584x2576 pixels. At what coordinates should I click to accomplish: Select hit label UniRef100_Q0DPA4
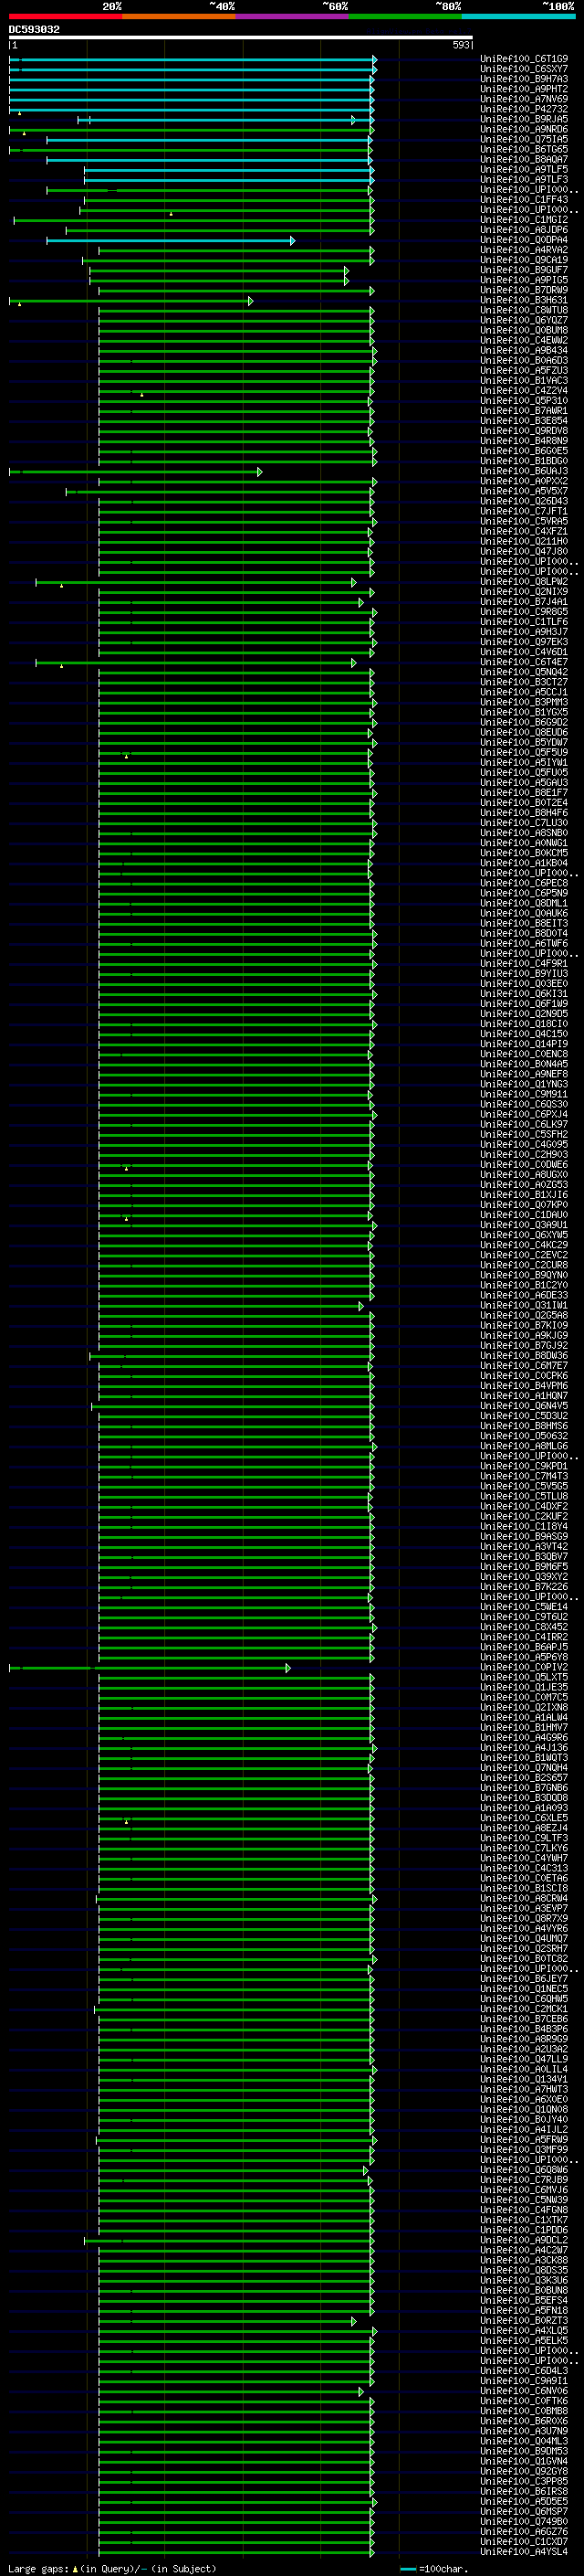pyautogui.click(x=523, y=240)
